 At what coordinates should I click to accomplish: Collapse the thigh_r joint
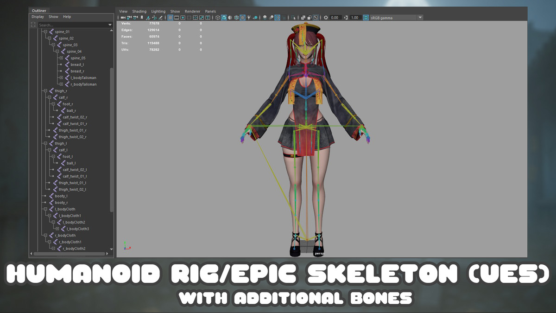[45, 91]
